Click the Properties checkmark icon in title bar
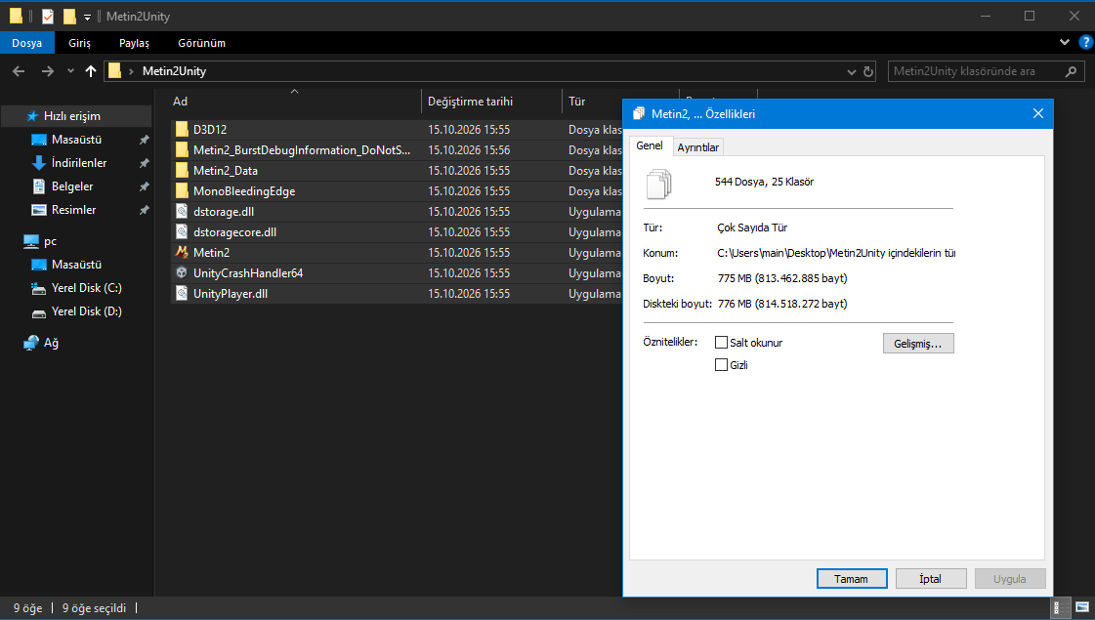Screen dimensions: 1095x620 (x=48, y=16)
